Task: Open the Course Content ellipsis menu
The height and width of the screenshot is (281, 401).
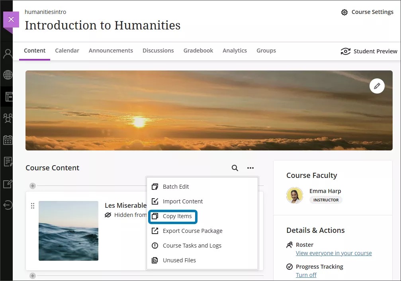Action: point(250,168)
